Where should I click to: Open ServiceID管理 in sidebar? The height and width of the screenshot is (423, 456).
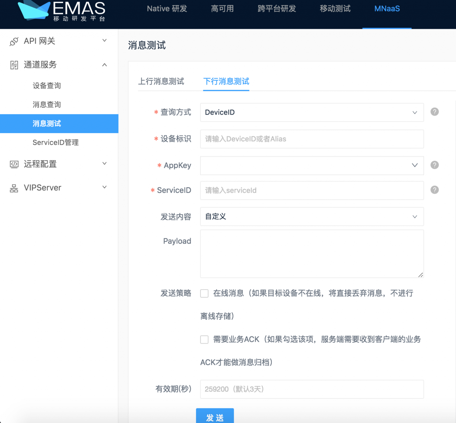[x=56, y=142]
